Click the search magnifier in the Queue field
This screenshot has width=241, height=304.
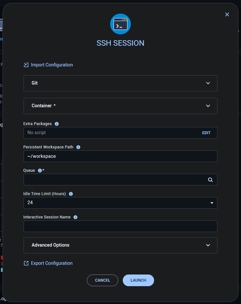click(210, 179)
